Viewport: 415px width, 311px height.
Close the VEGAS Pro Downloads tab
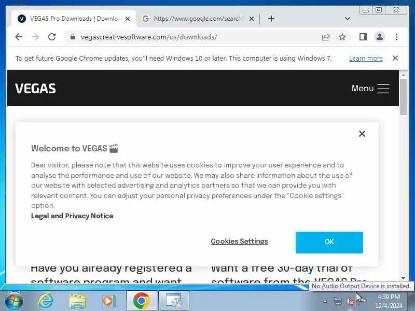tap(128, 19)
